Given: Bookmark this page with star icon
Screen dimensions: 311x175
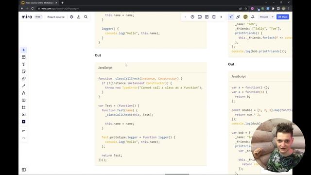Looking at the screenshot, I should [246, 9].
